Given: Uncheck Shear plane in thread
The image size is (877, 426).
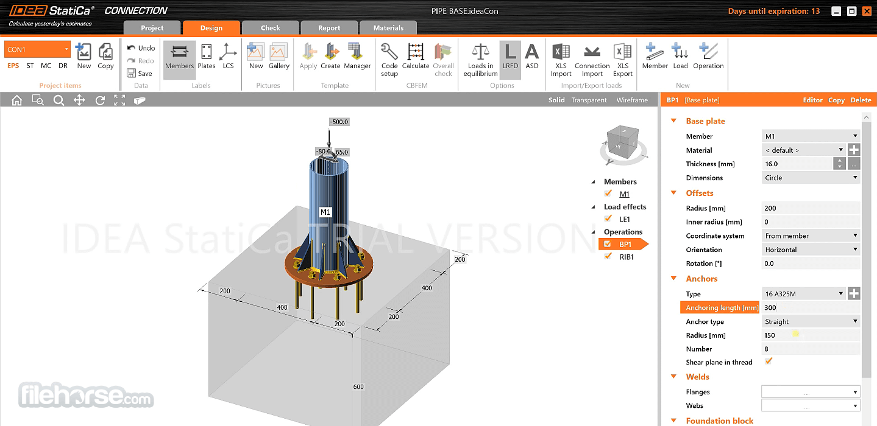Looking at the screenshot, I should pos(769,361).
